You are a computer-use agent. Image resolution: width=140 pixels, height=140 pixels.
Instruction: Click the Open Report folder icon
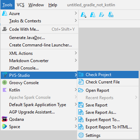pos(81,90)
